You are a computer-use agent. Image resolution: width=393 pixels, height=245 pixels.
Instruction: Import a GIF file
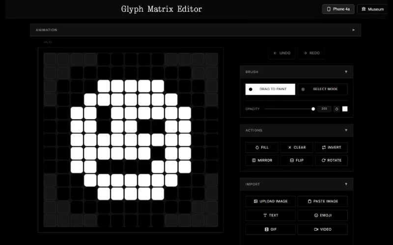coord(270,229)
